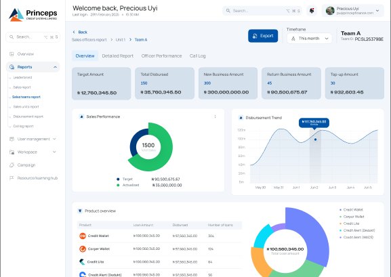Expand the User management chevron

[54, 139]
